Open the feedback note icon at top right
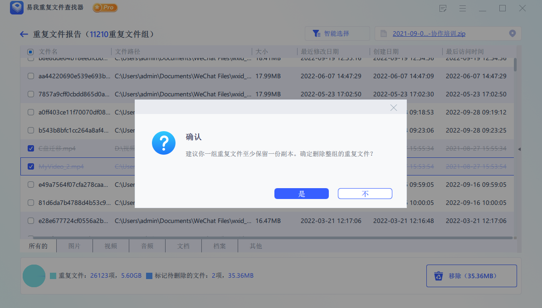The image size is (542, 308). click(x=443, y=8)
